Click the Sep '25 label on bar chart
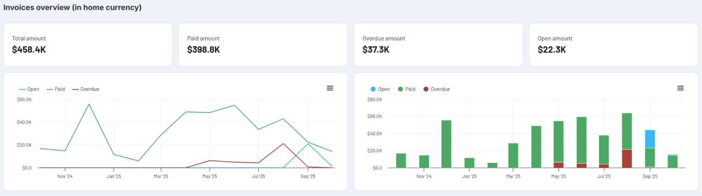The width and height of the screenshot is (702, 196). [x=650, y=176]
